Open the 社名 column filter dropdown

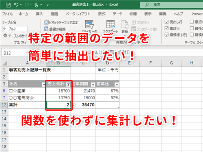43,85
